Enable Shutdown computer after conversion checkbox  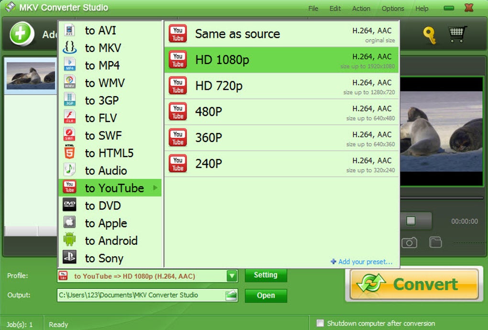point(320,323)
